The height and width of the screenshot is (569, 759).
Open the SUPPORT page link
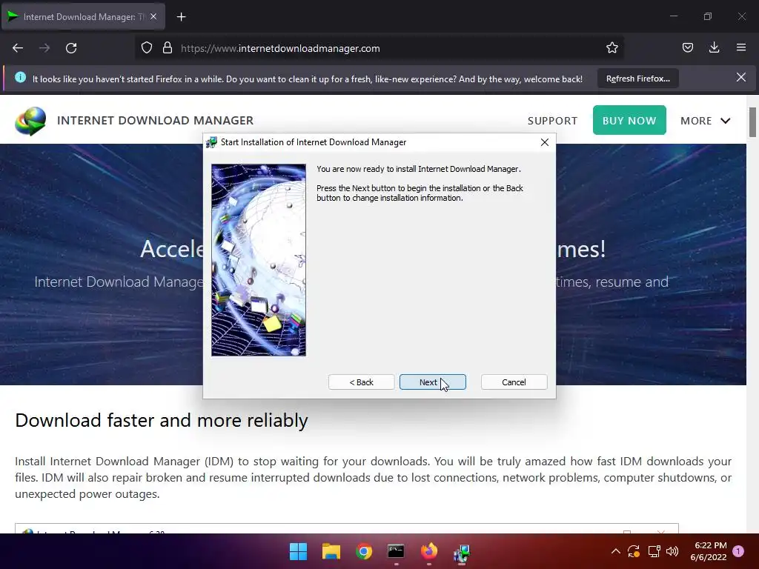(552, 121)
